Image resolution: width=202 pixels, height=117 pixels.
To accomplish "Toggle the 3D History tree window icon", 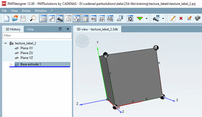I will pos(43,19).
